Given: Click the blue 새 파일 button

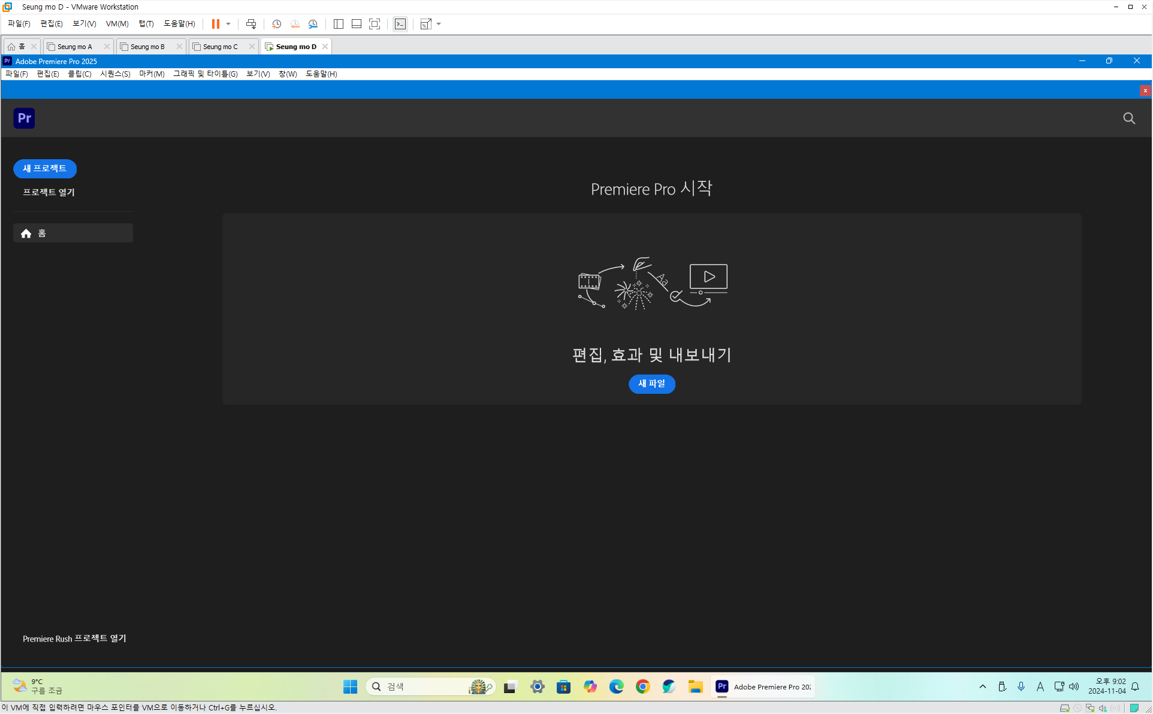Looking at the screenshot, I should [651, 384].
